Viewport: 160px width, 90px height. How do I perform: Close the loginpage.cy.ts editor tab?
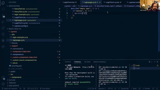100,2
